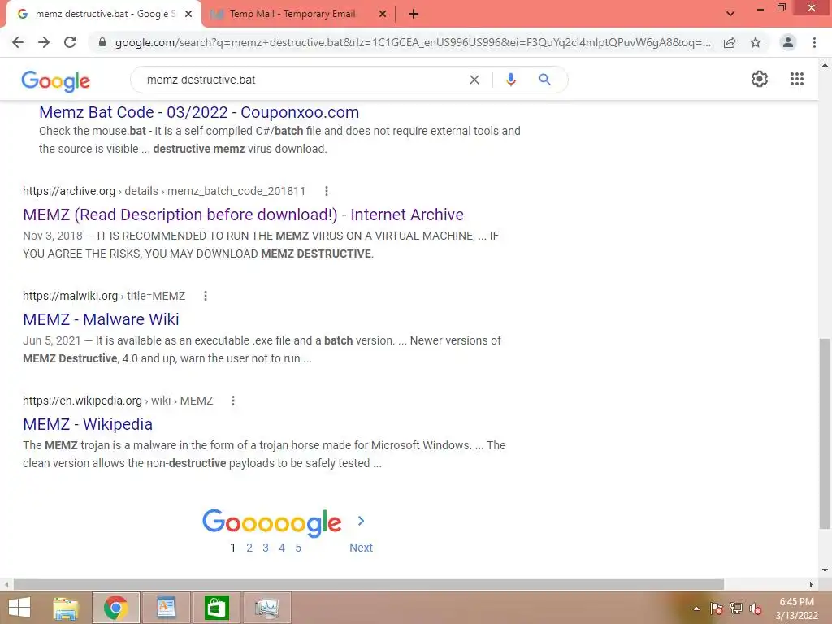Go to results page 2

tap(249, 548)
